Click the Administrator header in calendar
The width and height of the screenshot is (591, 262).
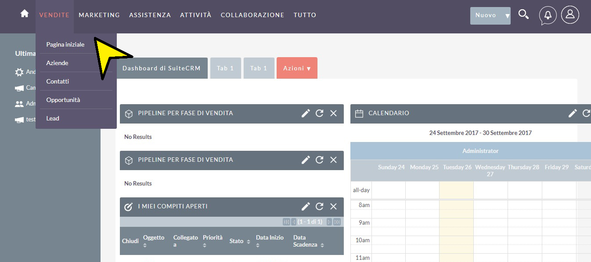(480, 151)
